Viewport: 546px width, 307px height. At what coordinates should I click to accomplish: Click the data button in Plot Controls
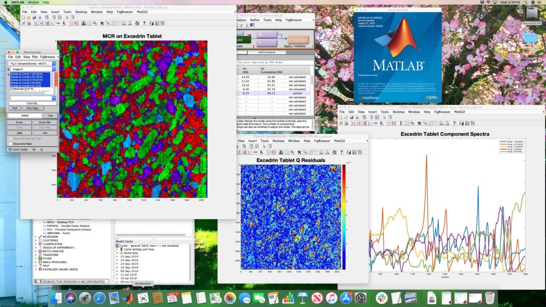(x=19, y=133)
